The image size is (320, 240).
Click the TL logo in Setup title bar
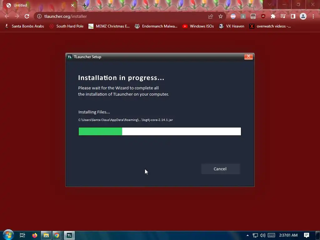(70, 57)
